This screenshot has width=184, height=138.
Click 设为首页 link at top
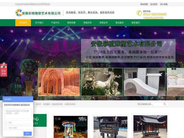pyautogui.click(x=154, y=4)
